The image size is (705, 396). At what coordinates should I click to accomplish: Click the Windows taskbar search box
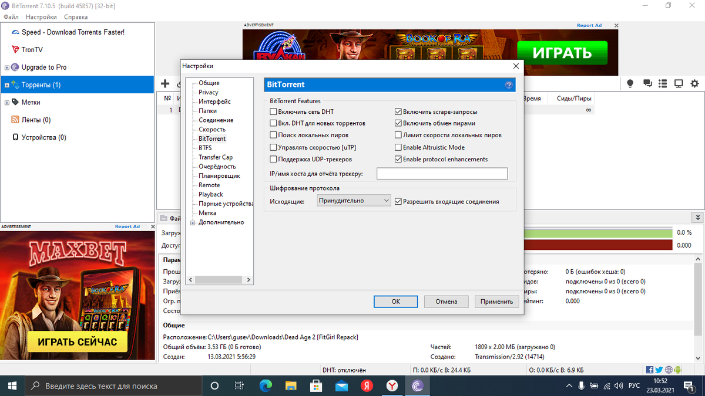[x=114, y=386]
